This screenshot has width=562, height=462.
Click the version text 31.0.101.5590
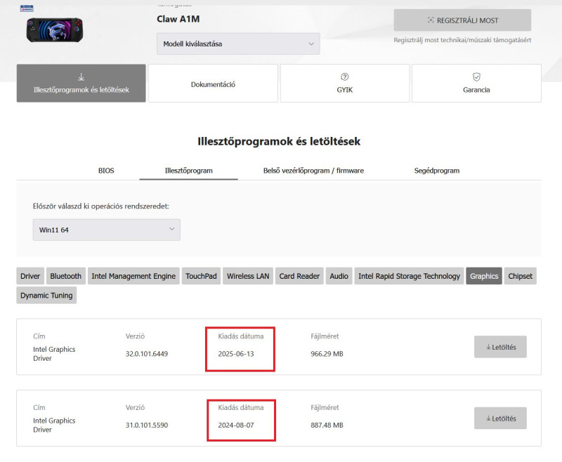tap(147, 425)
